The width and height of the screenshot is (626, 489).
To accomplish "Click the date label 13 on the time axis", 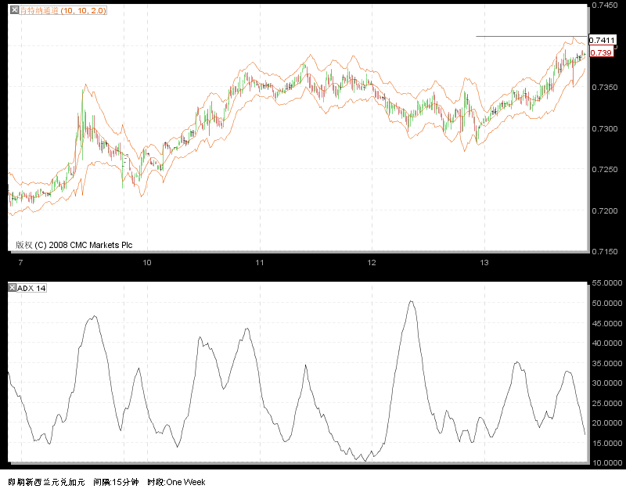I will (x=484, y=263).
